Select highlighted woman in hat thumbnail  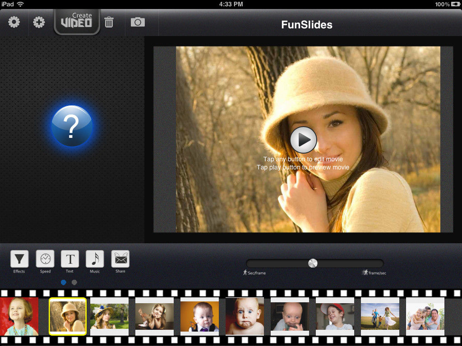click(68, 316)
